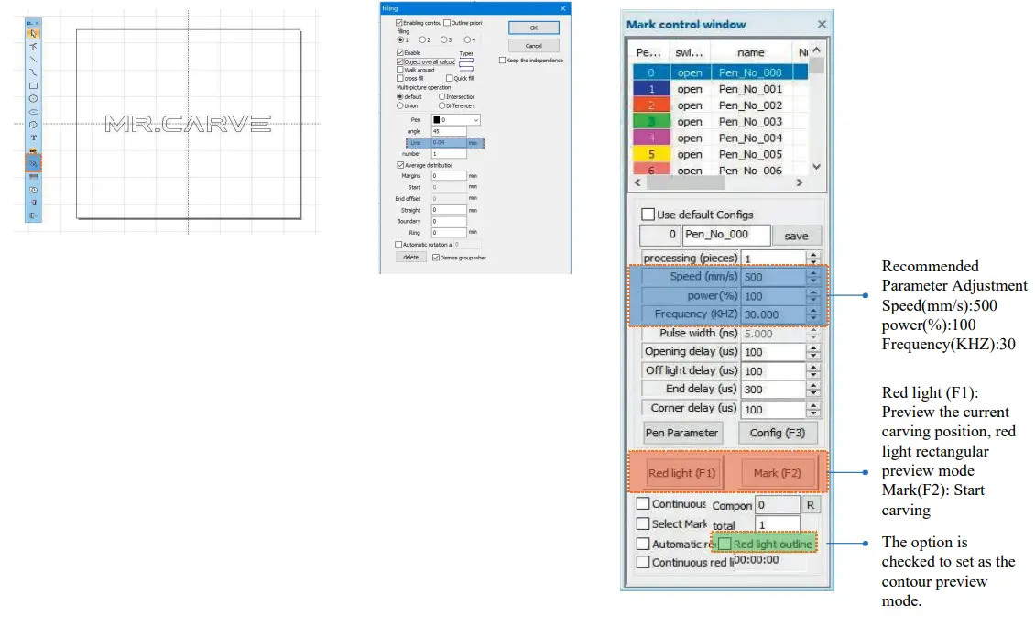
Task: Select the pointer pick tool
Action: (33, 34)
